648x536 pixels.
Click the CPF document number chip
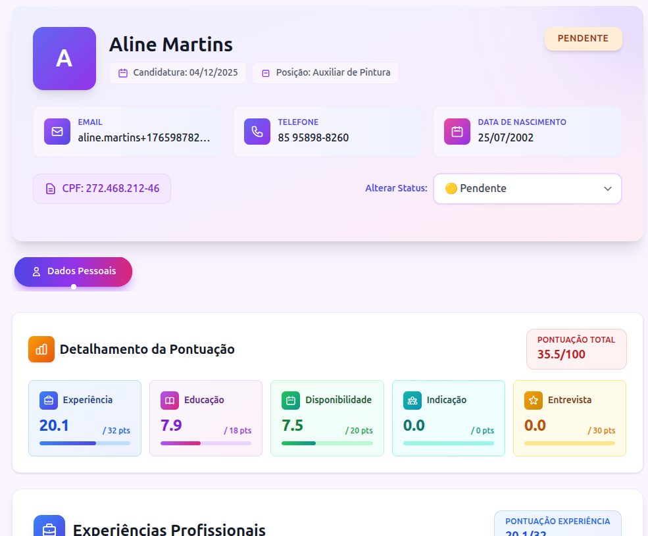[x=102, y=189]
